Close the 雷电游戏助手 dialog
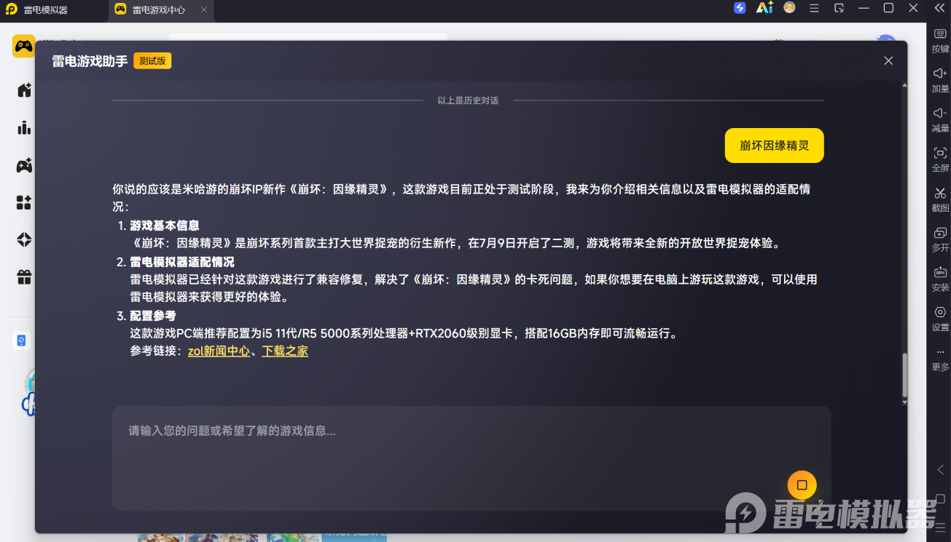951x542 pixels. (888, 61)
